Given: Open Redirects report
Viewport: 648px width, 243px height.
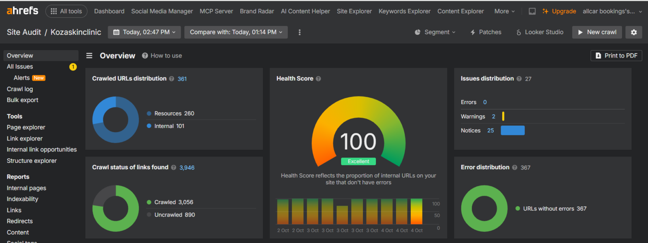Looking at the screenshot, I should pos(19,221).
